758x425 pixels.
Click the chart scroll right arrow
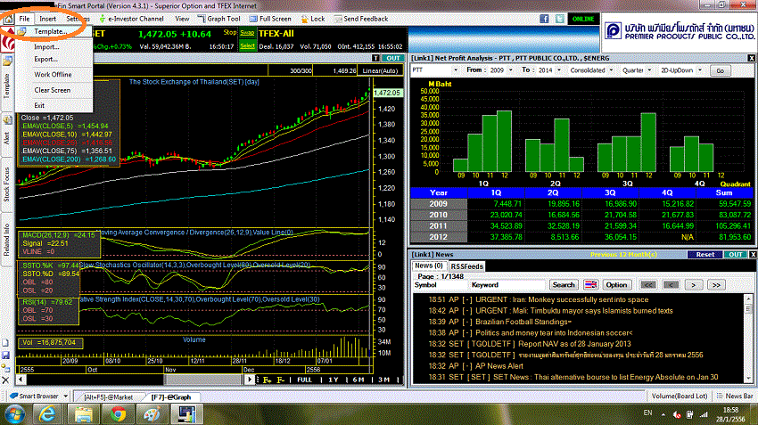249,380
